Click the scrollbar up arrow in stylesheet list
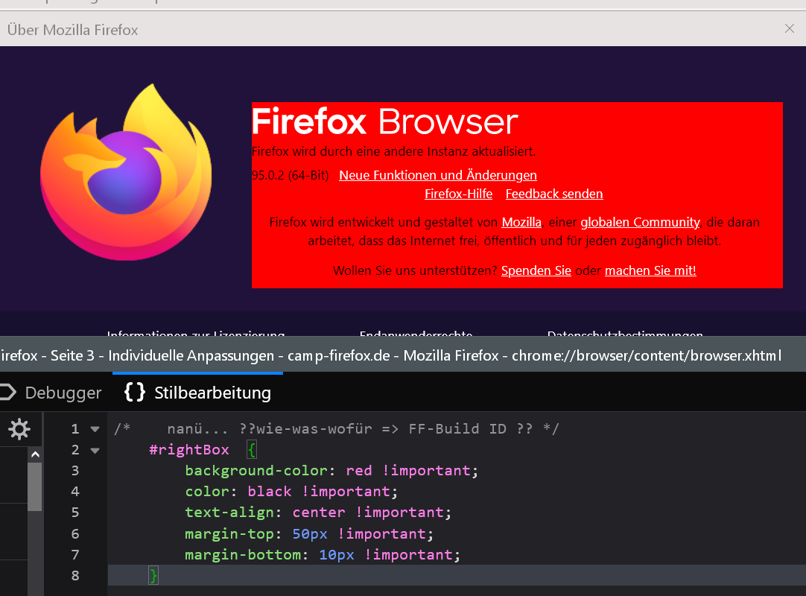The image size is (806, 596). pyautogui.click(x=35, y=454)
